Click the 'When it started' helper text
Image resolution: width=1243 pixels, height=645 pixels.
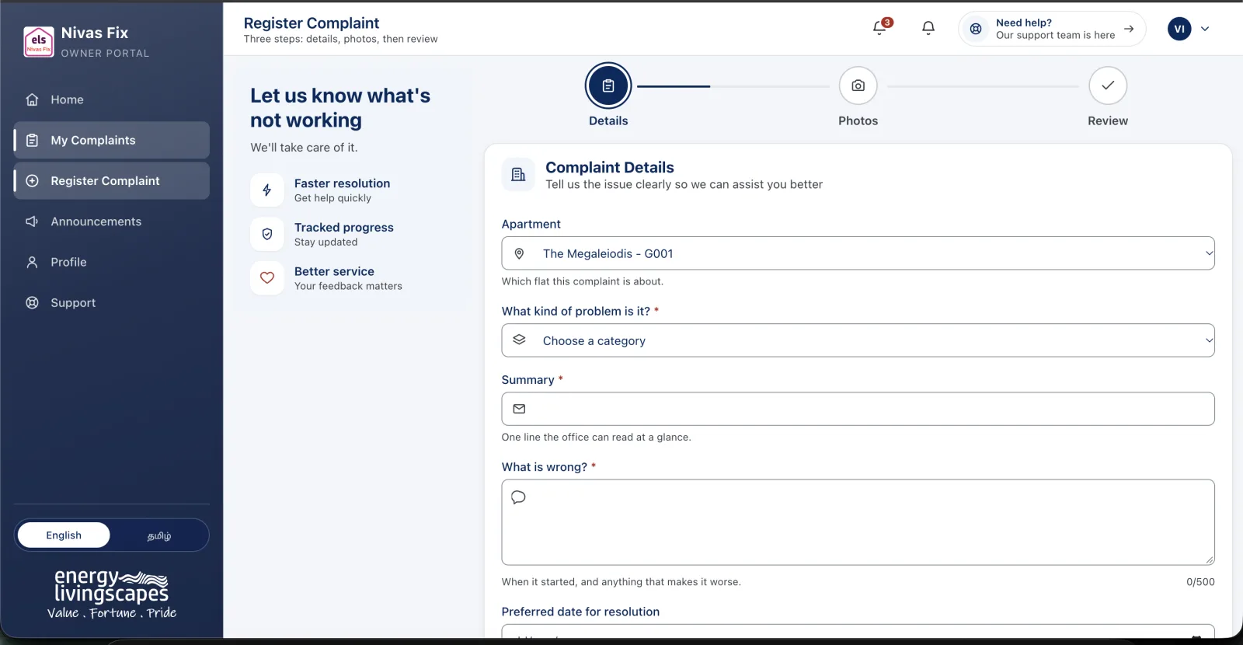621,582
